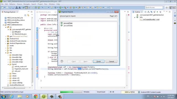Image resolution: width=177 pixels, height=99 pixels.
Task: Select onCreate(Bundle) in Outline
Action: click(151, 20)
